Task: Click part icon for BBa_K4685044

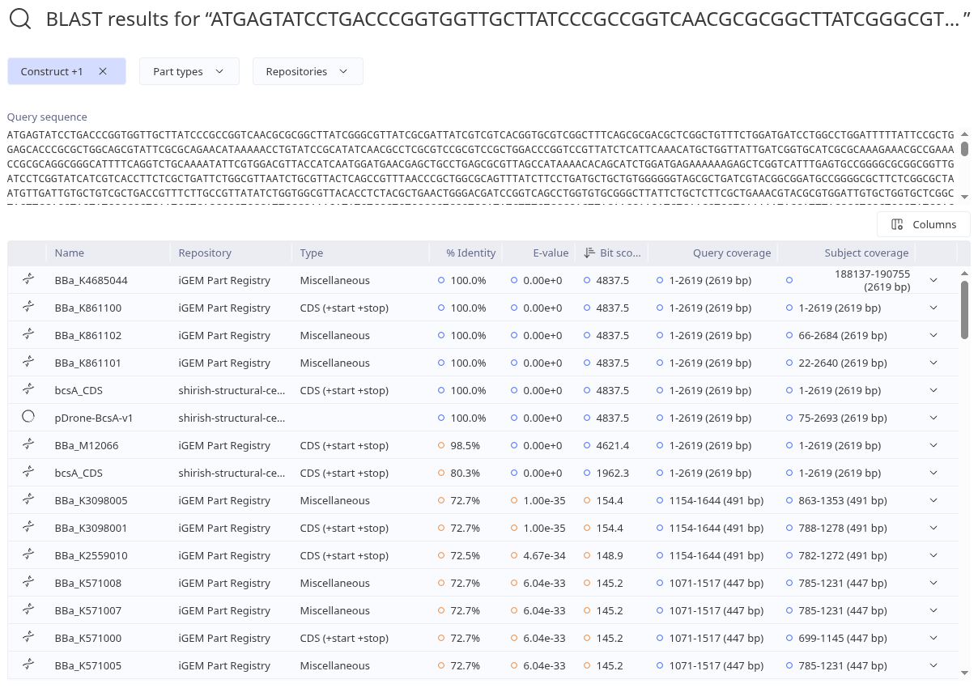Action: tap(28, 280)
